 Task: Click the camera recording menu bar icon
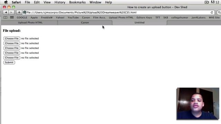(206, 2)
